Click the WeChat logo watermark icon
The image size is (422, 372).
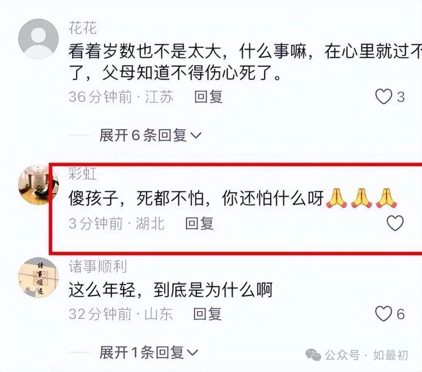tap(313, 355)
